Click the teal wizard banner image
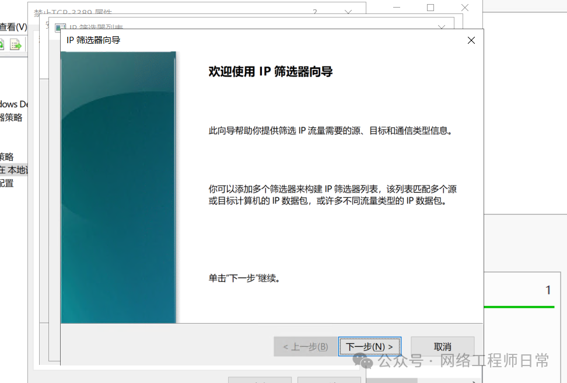Viewport: 567px width, 383px height. pyautogui.click(x=118, y=187)
